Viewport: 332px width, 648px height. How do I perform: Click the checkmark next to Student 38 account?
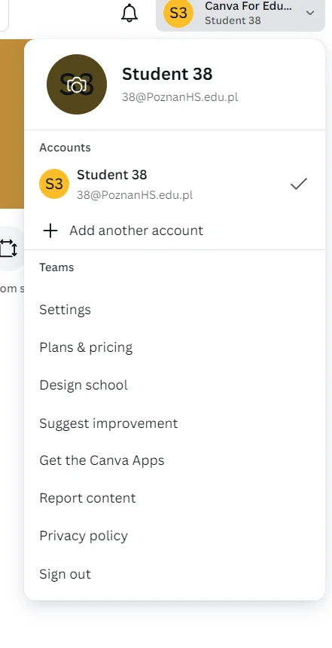click(299, 184)
